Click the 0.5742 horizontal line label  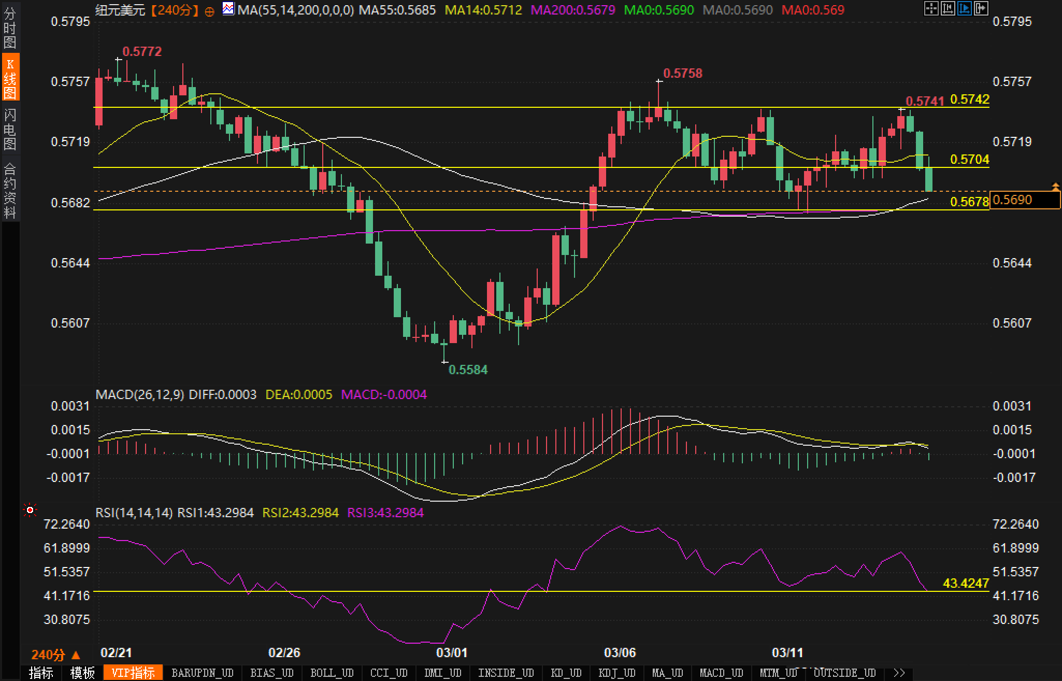point(970,99)
